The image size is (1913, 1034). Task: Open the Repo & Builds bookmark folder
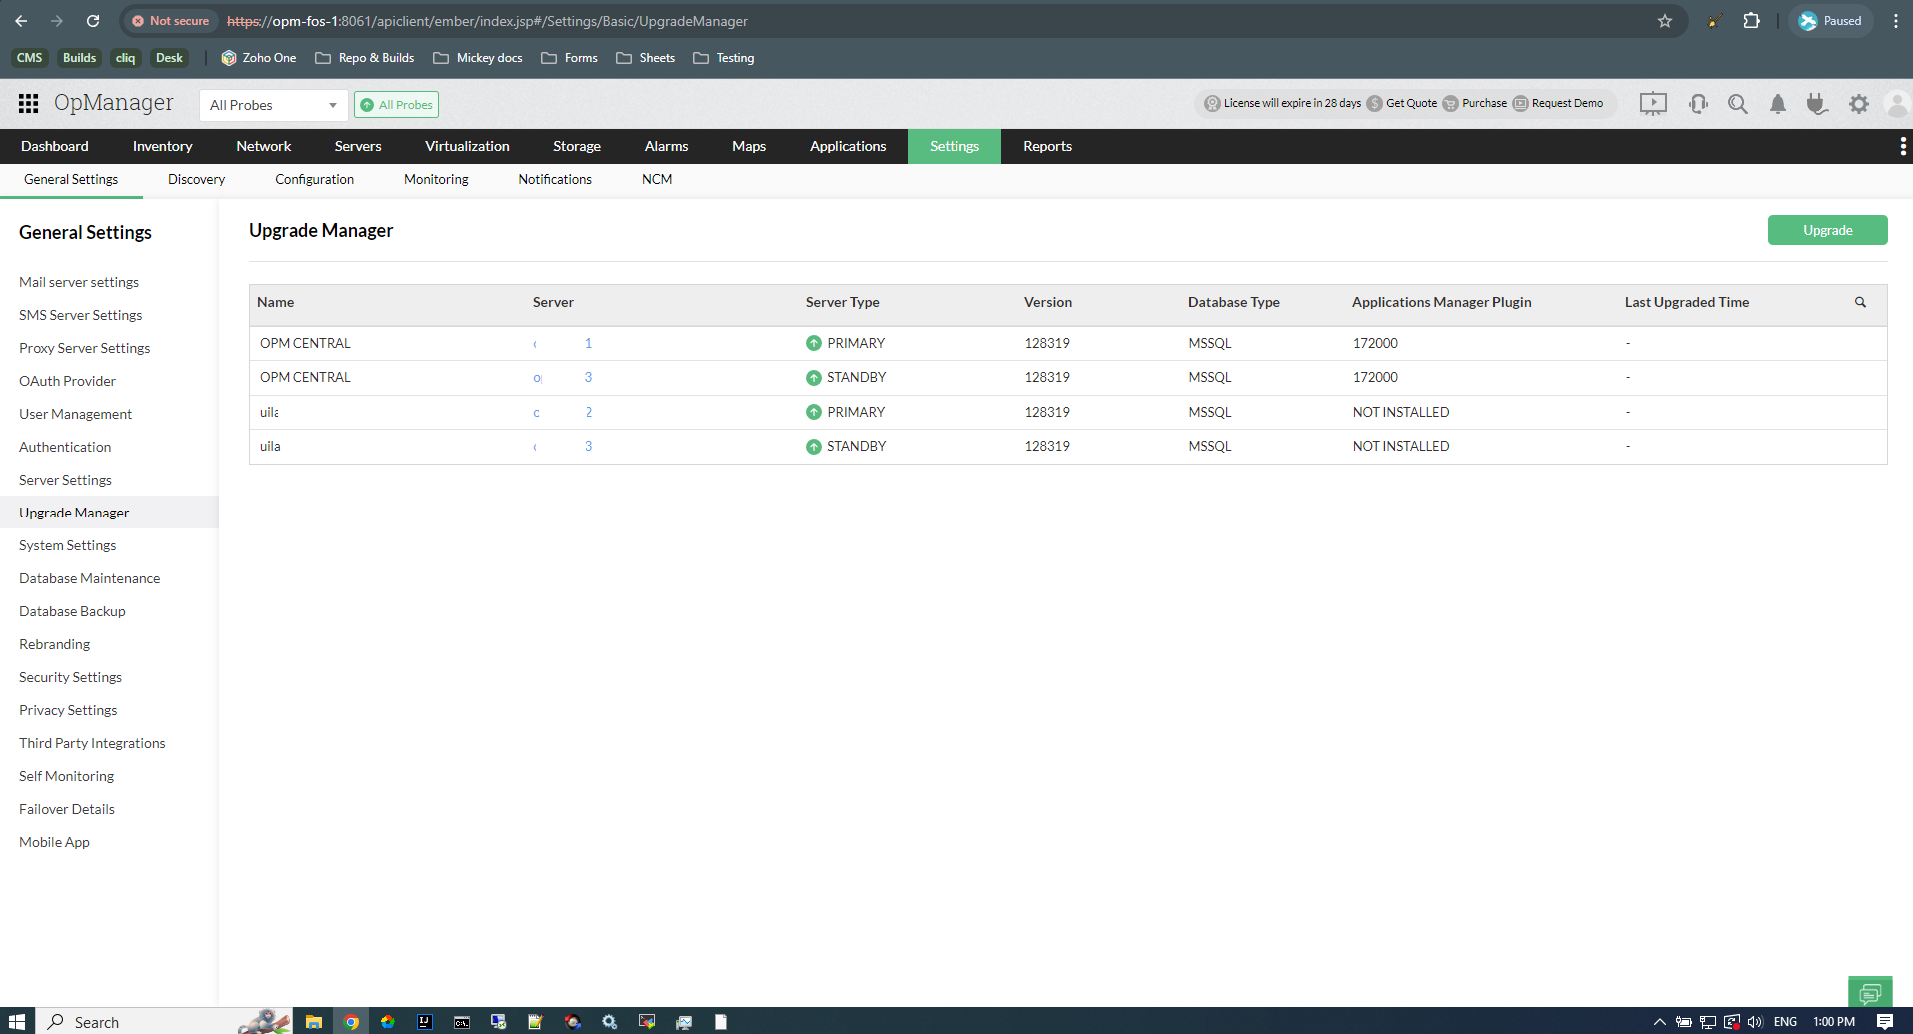point(365,58)
